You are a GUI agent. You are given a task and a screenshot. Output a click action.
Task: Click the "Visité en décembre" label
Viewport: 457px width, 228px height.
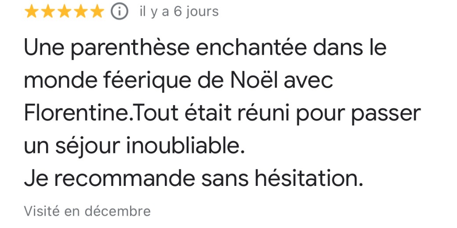87,211
